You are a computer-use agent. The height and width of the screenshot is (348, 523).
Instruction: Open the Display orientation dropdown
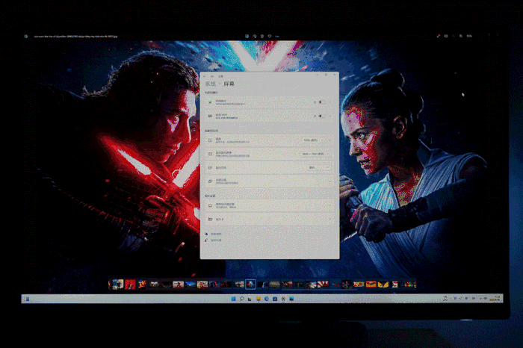click(319, 168)
